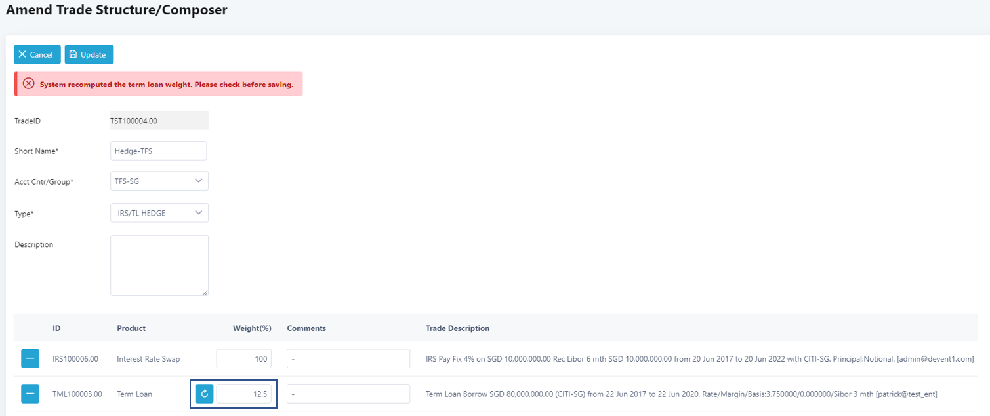Click the Weight(%) column header

pos(252,328)
